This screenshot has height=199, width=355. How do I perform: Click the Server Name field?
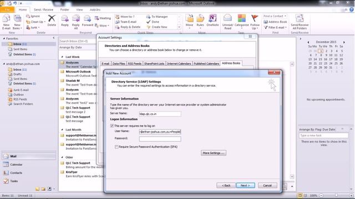coord(160,114)
